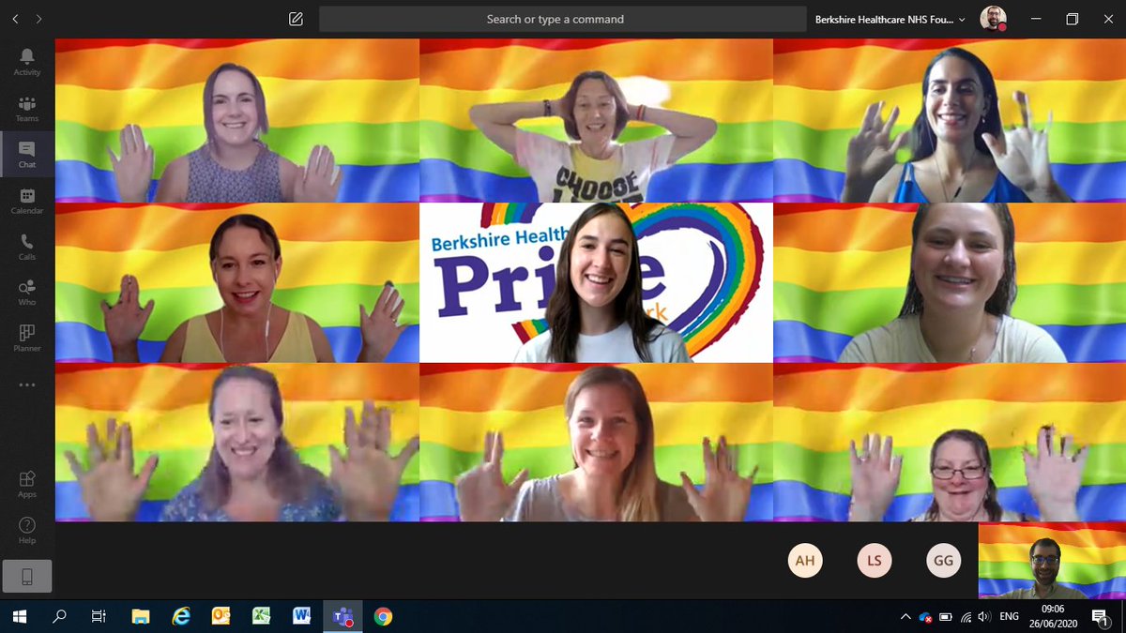Open the Who app in the sidebar

[26, 293]
